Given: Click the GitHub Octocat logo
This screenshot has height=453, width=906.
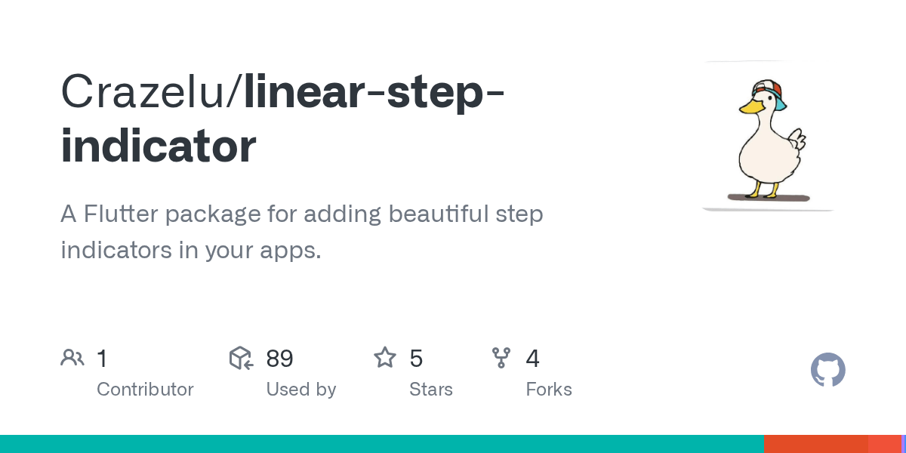Looking at the screenshot, I should [x=827, y=370].
